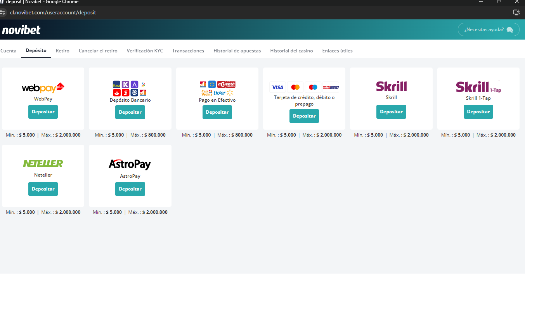This screenshot has width=551, height=326.
Task: Click the ¿Necesitas ayuda? button
Action: [x=489, y=29]
